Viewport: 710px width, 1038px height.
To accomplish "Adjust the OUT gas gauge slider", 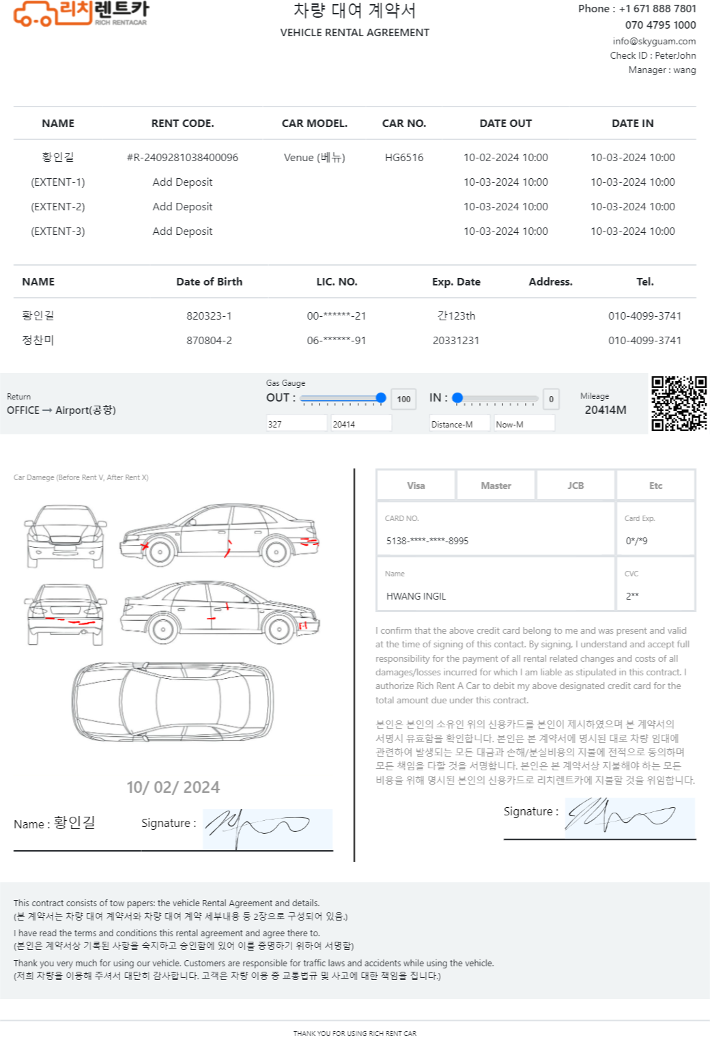I will tap(343, 398).
